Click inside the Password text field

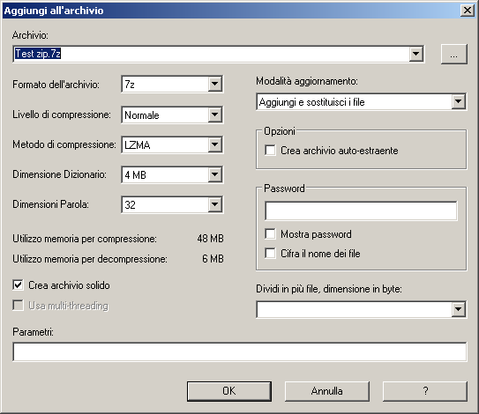point(361,211)
